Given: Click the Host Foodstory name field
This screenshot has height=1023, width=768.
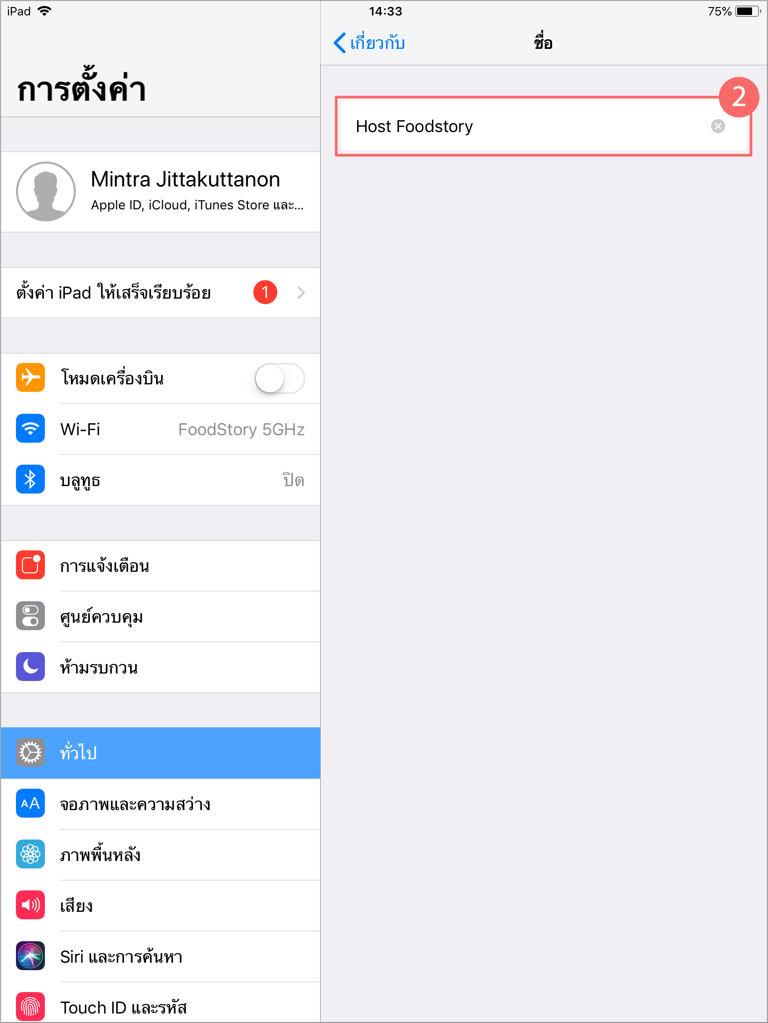Looking at the screenshot, I should [x=544, y=126].
